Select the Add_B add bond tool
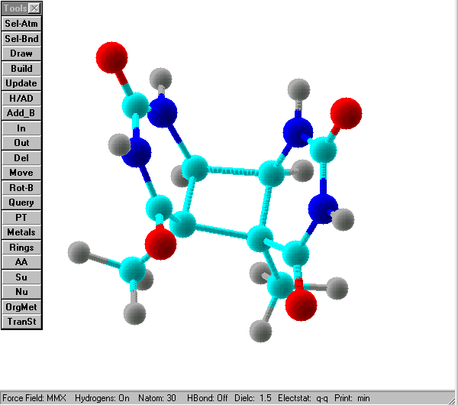Viewport: 458px width, 405px height. click(21, 113)
